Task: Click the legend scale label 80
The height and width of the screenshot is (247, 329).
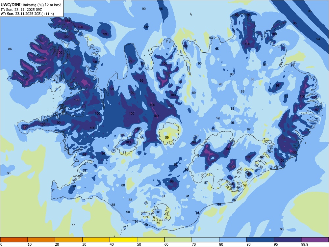Action: (x=221, y=244)
